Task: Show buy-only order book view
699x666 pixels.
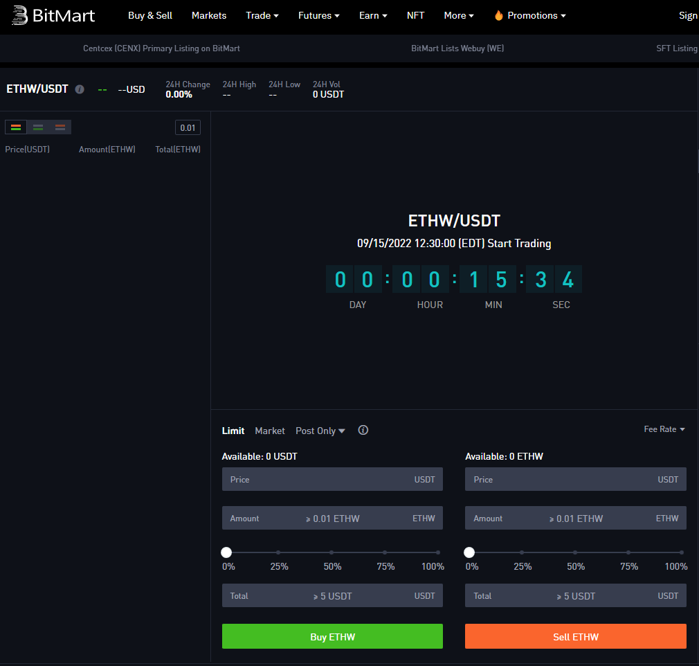Action: (38, 127)
